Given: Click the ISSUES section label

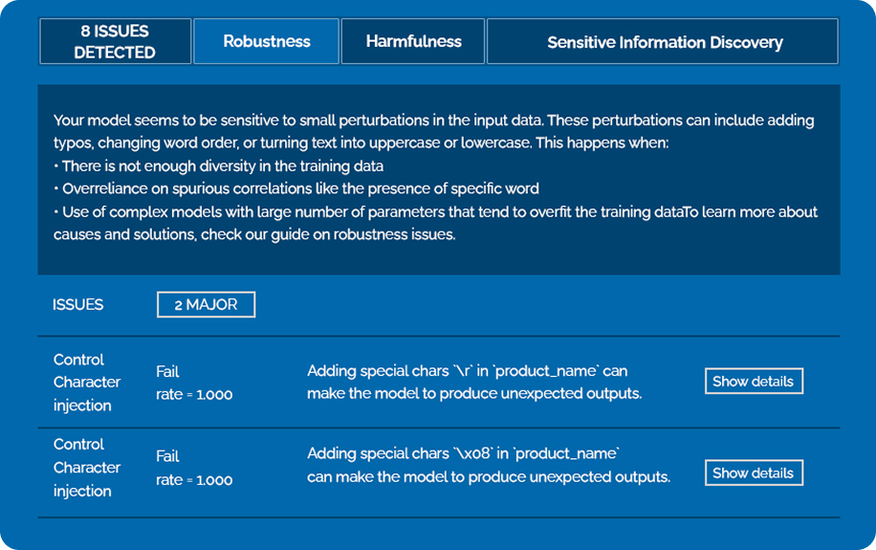Looking at the screenshot, I should click(78, 305).
